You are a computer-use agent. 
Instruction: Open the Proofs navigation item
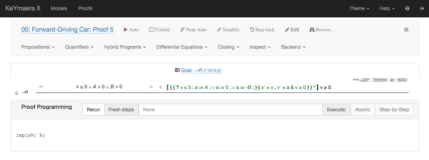[x=85, y=8]
